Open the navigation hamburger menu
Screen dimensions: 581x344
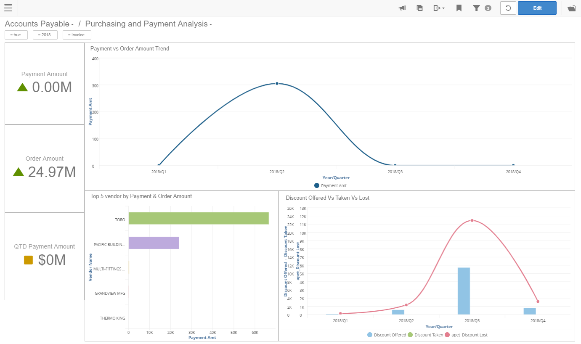[8, 8]
